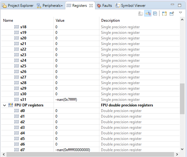Click the Pin view toolbar icon
The width and height of the screenshot is (187, 157).
[172, 14]
